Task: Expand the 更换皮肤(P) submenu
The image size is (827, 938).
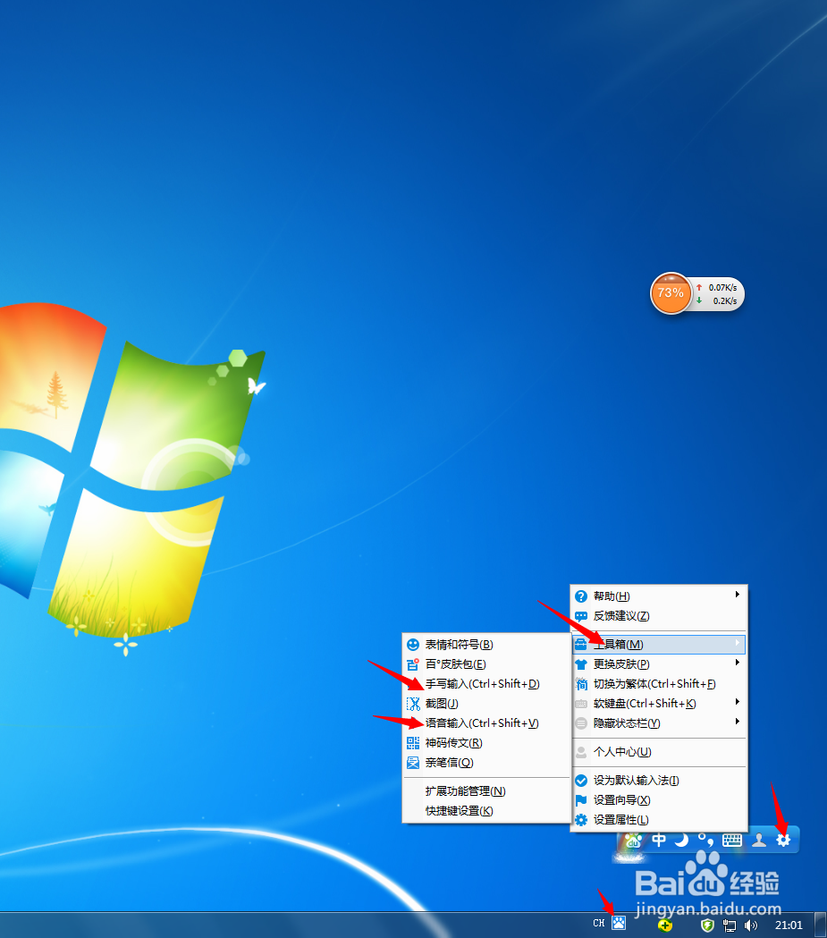Action: coord(659,664)
